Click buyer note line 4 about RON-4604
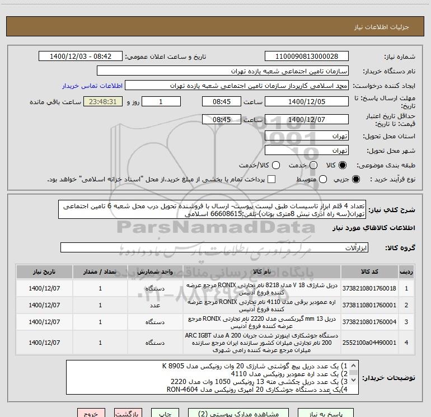 [x=257, y=390]
